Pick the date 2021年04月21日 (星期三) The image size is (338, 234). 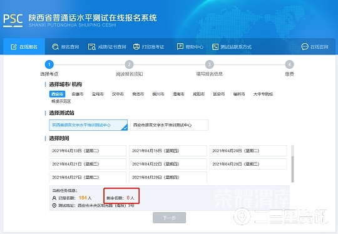pos(88,164)
